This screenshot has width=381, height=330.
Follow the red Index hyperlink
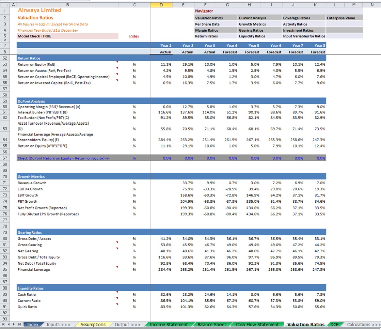pyautogui.click(x=134, y=36)
